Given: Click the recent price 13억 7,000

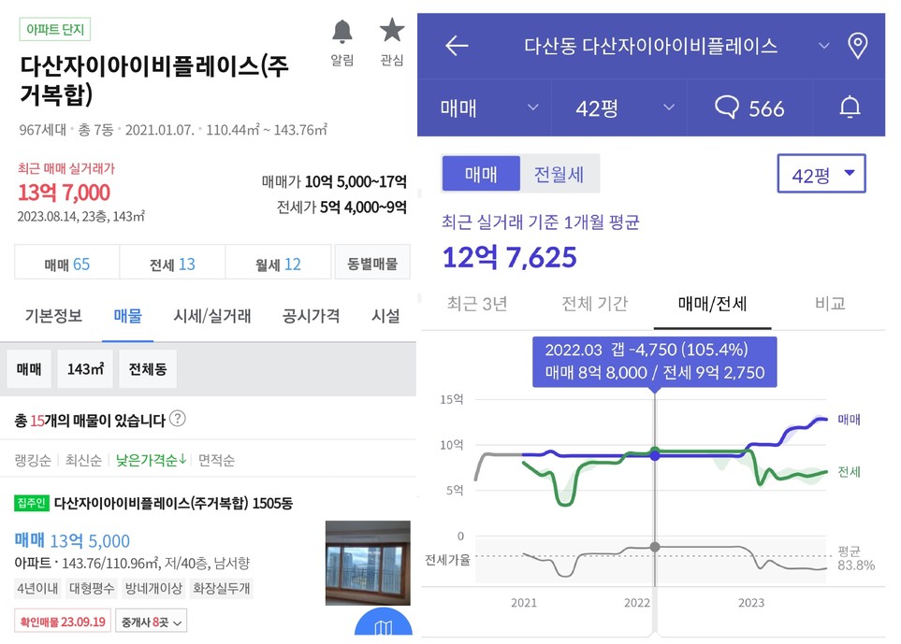Looking at the screenshot, I should 64,193.
